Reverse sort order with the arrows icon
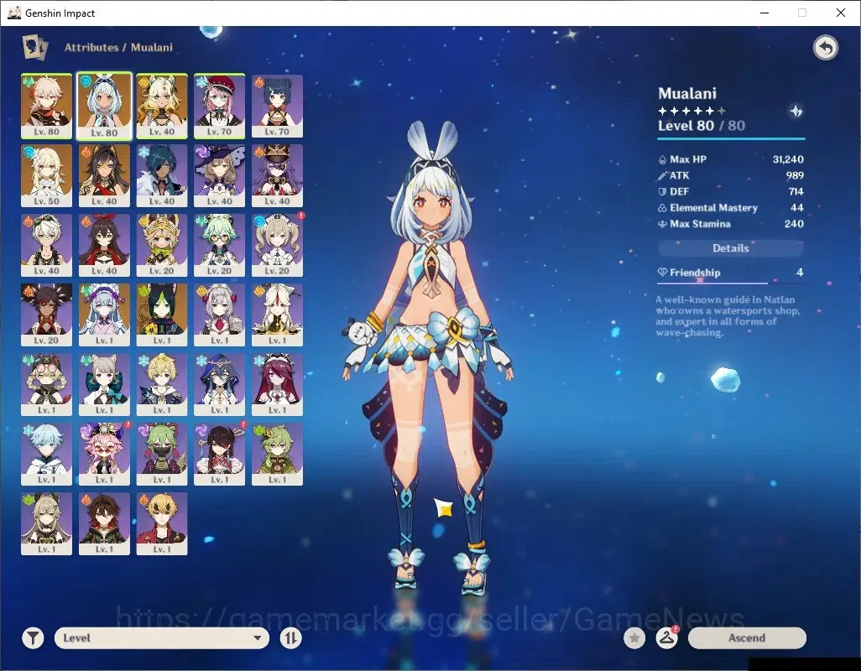The height and width of the screenshot is (671, 861). [290, 638]
